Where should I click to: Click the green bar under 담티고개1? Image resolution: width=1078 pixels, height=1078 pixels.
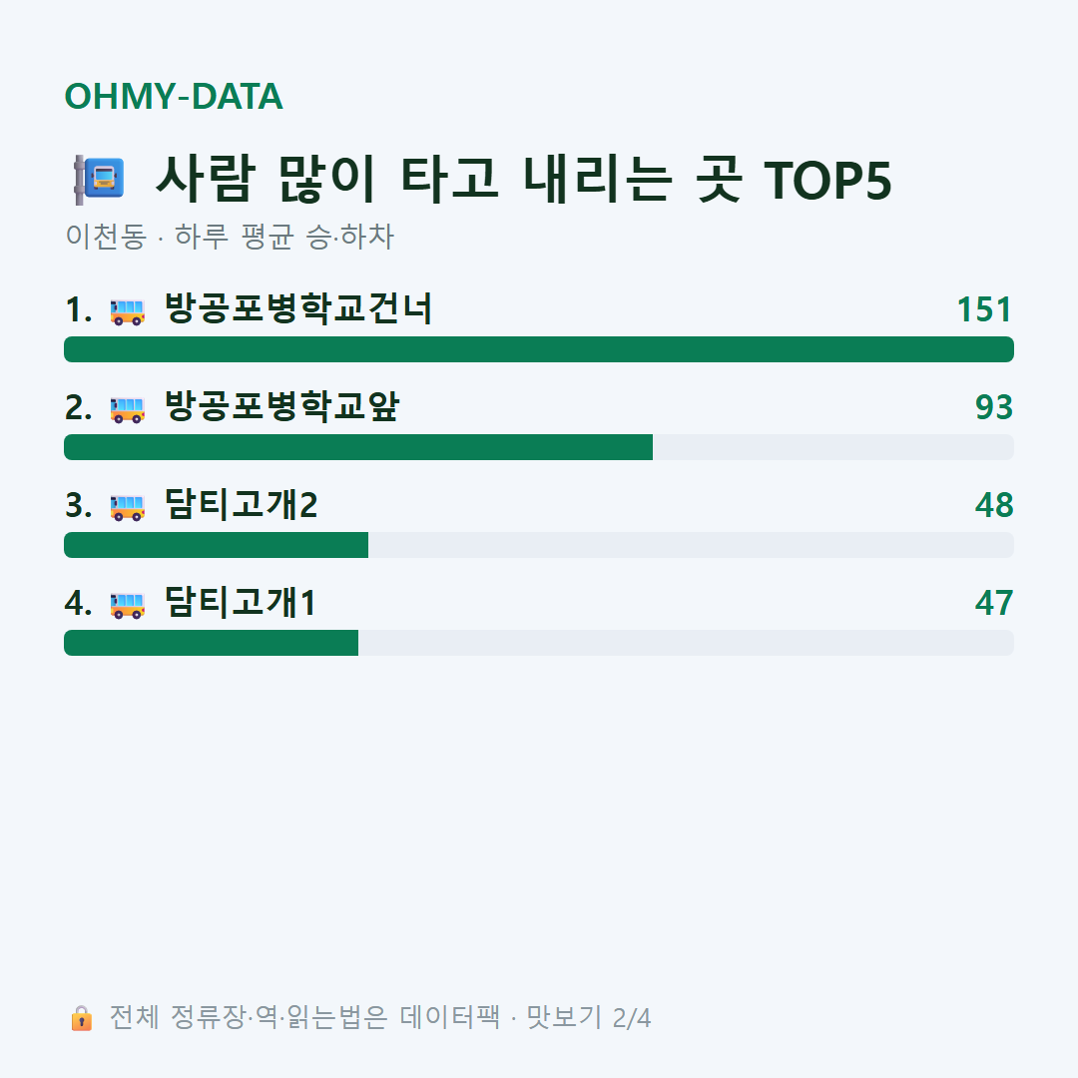click(x=211, y=643)
